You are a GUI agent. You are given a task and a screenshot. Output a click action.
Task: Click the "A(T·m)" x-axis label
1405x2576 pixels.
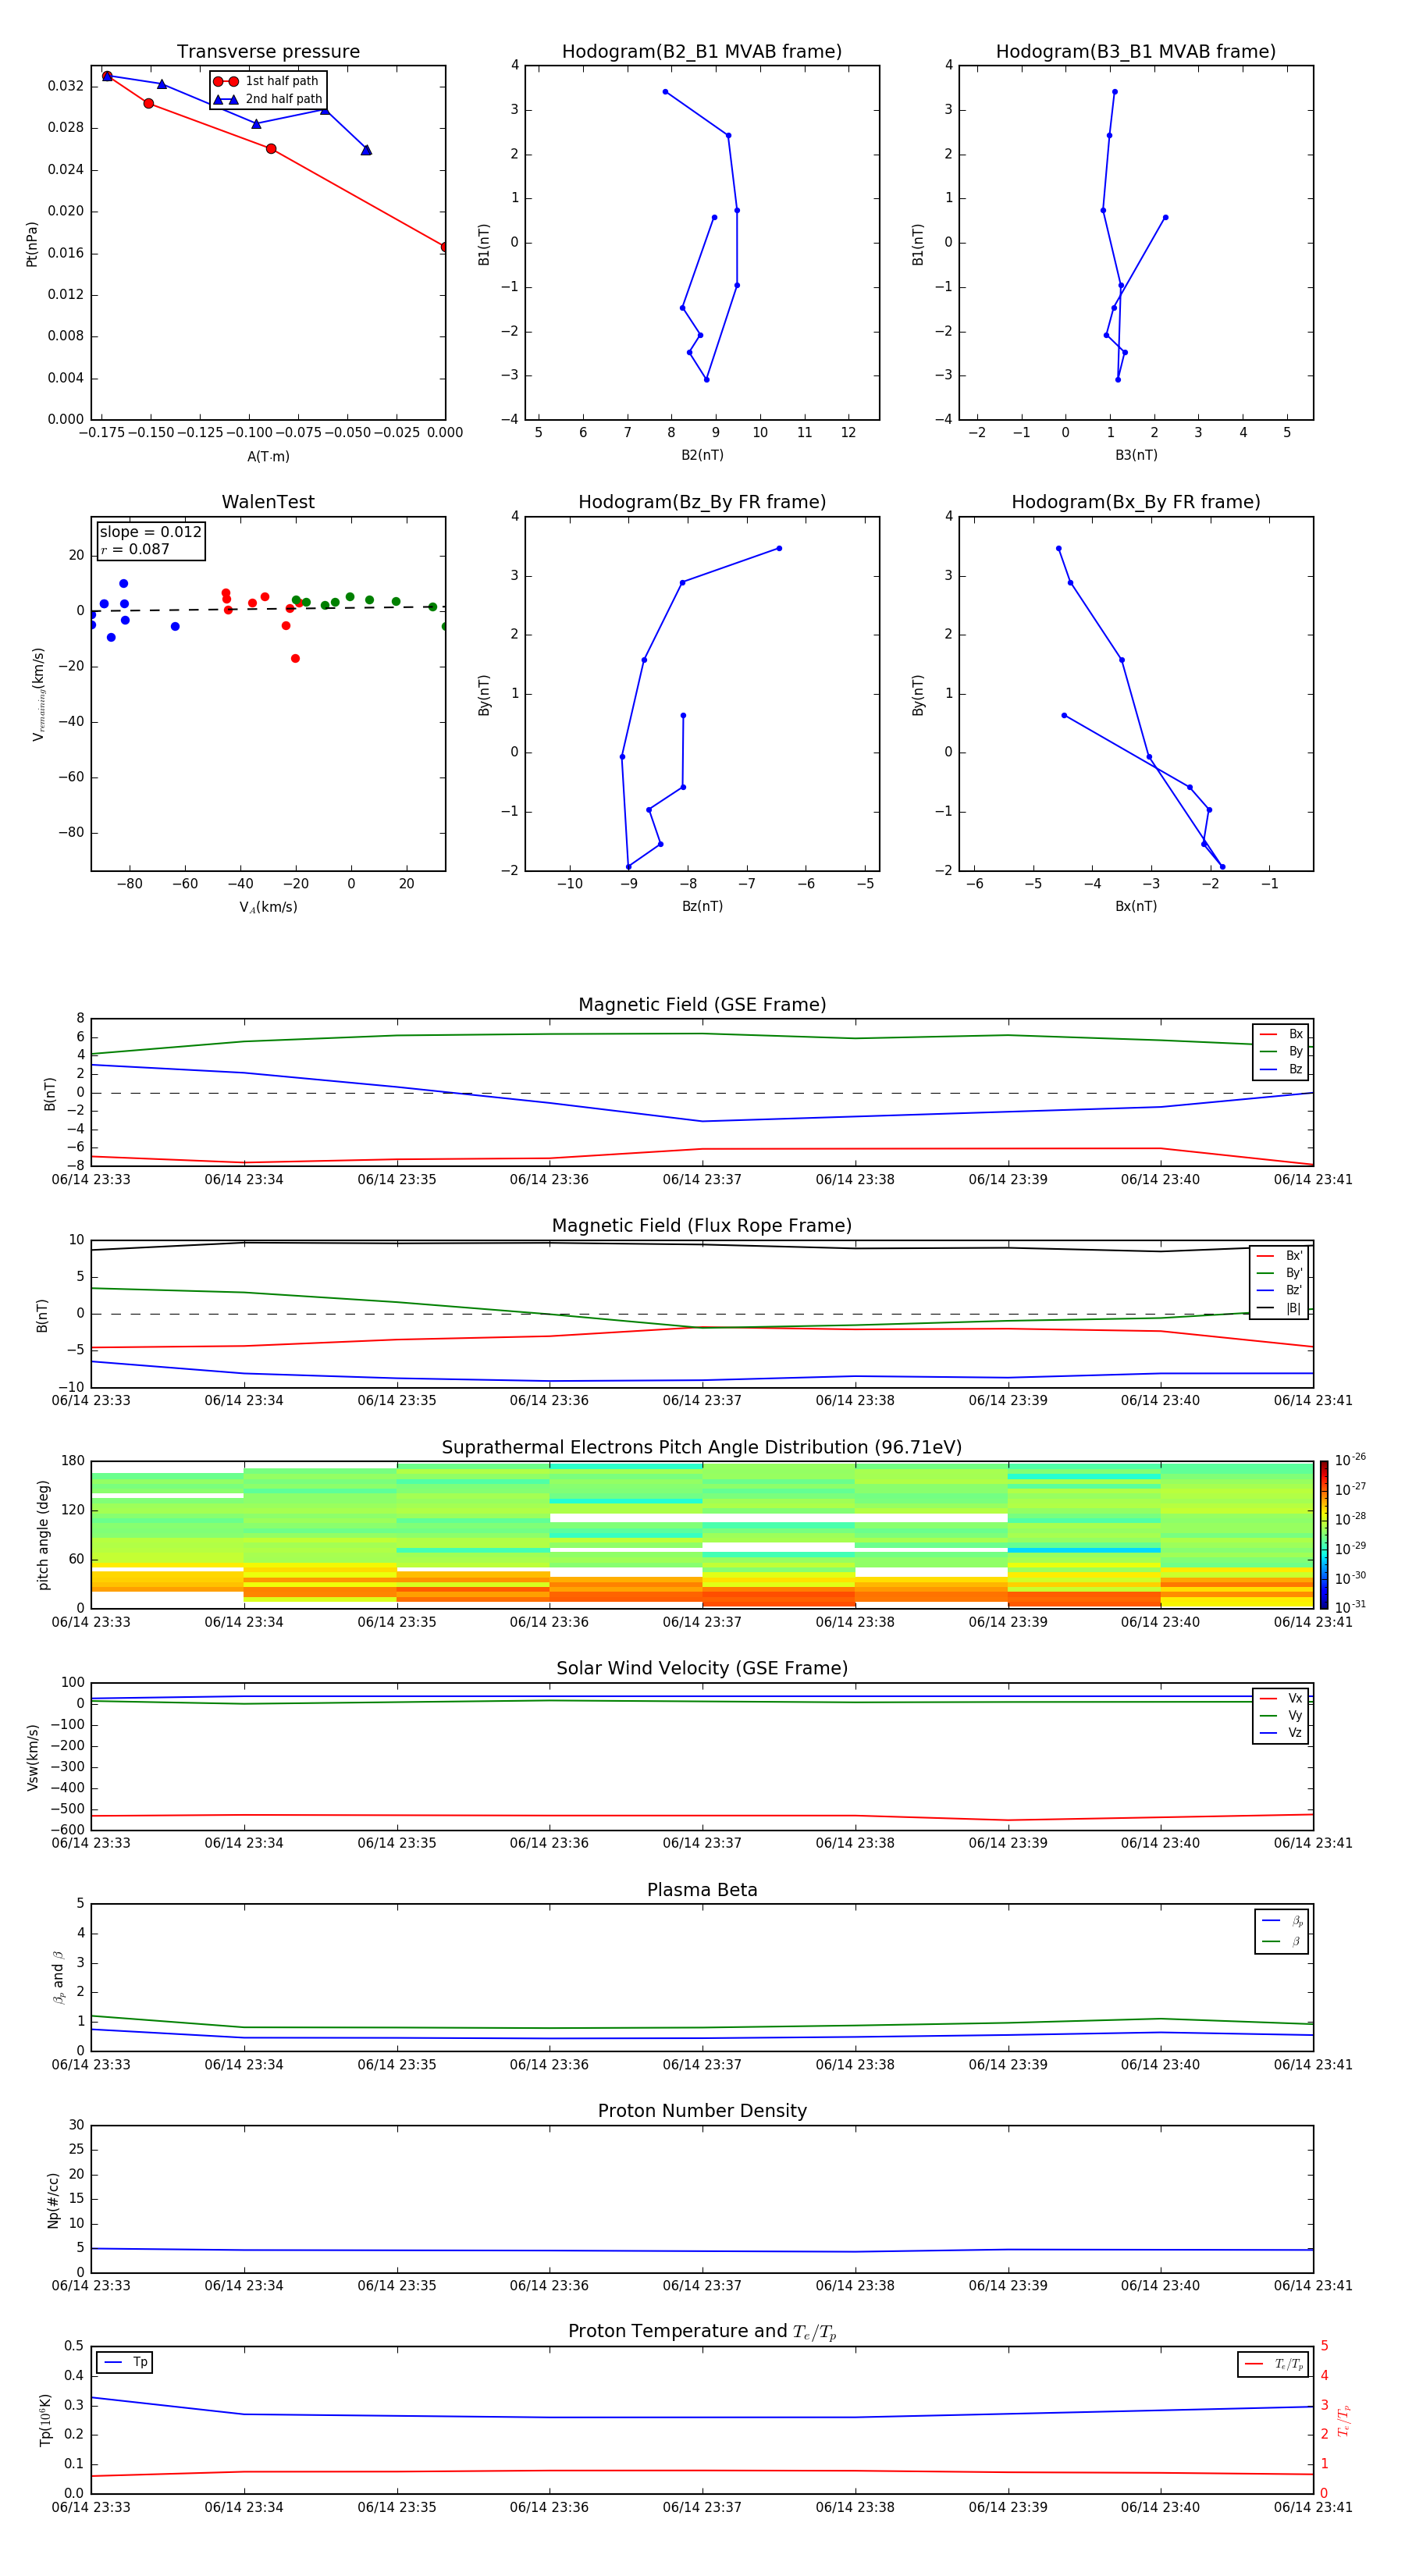(x=268, y=457)
